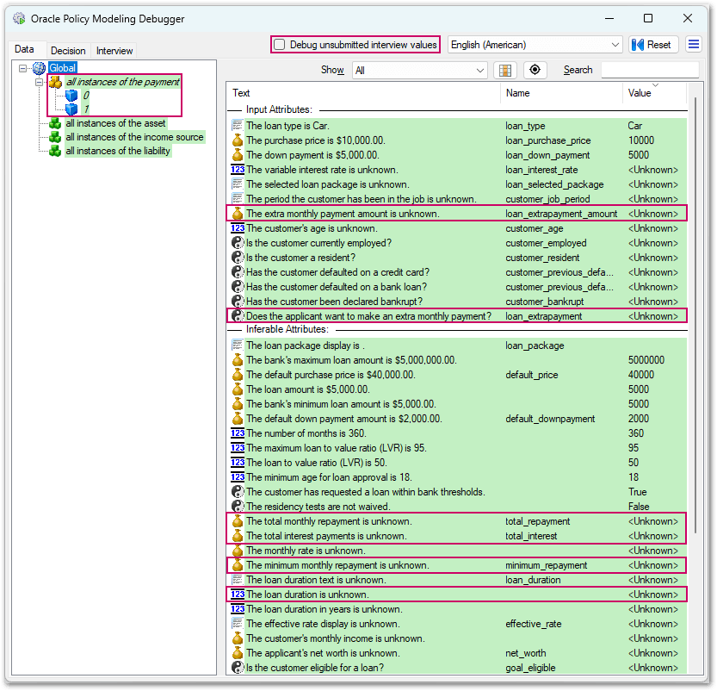
Task: Collapse all instances of the payment node
Action: 40,83
